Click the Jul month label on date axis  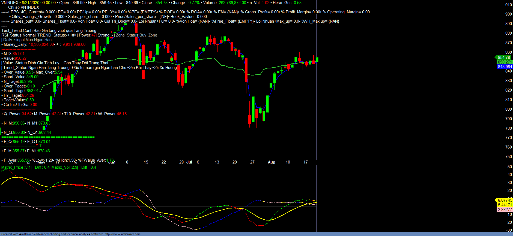(189, 162)
